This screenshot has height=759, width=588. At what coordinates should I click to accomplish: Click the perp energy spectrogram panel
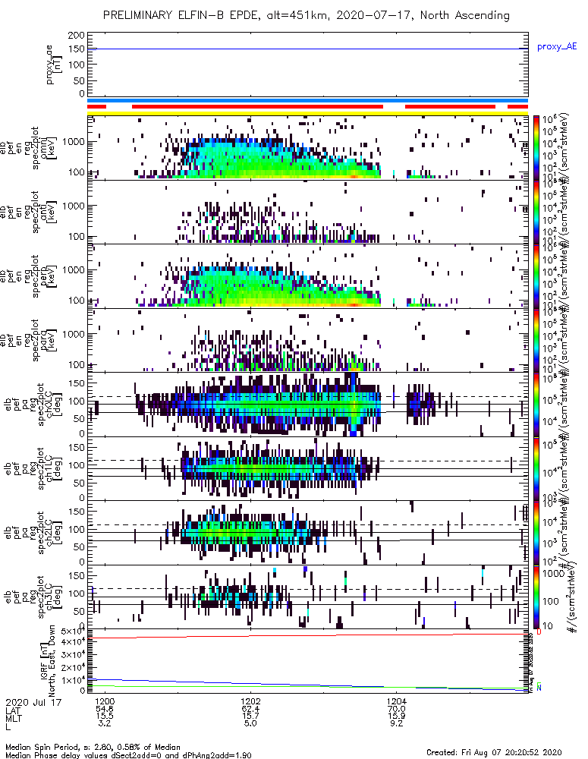307,276
